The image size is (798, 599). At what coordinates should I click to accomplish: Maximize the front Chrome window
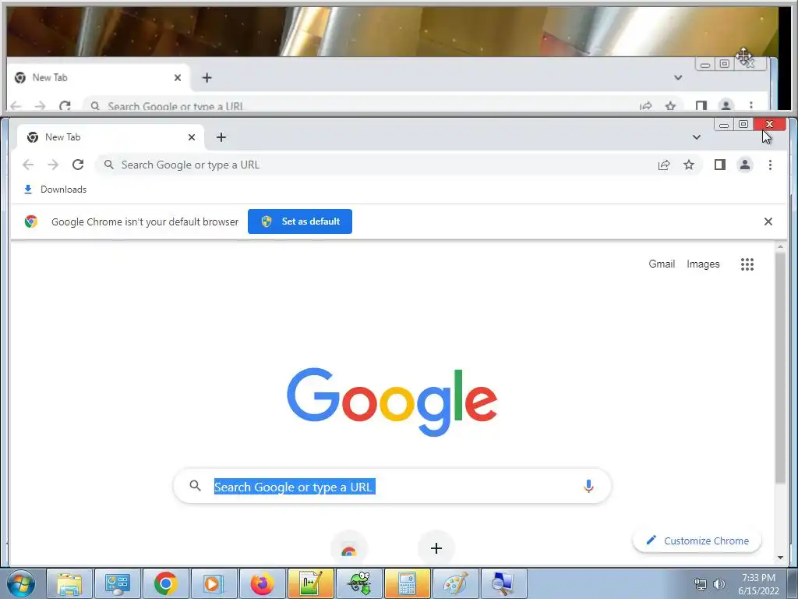point(743,124)
